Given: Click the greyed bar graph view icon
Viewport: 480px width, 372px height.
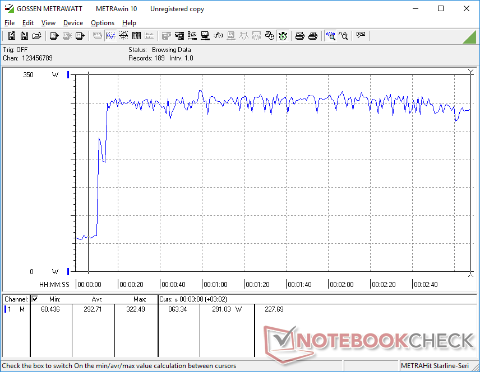Looking at the screenshot, I should tap(149, 36).
